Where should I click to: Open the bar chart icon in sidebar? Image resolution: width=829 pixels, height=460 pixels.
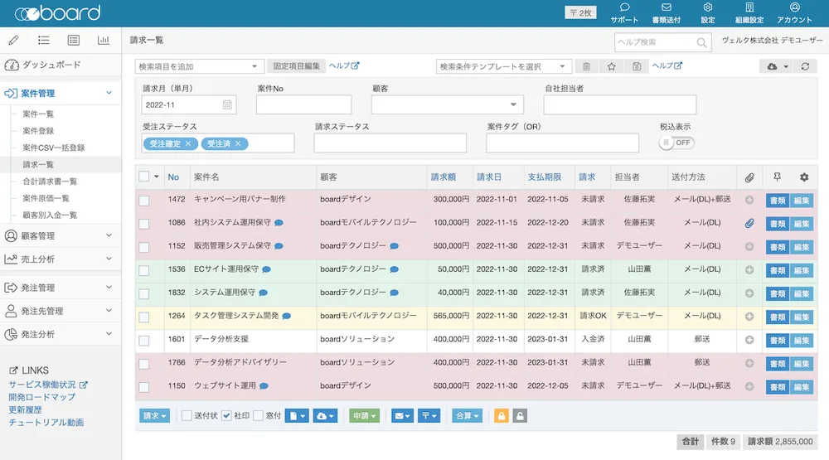(104, 40)
